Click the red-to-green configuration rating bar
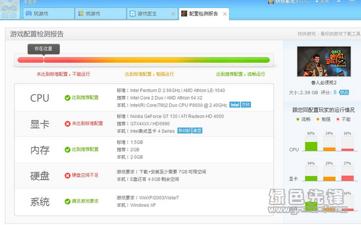361x225 pixels. tap(144, 60)
